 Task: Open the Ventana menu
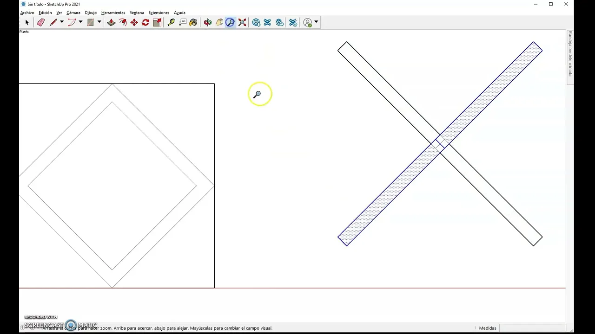click(x=137, y=13)
